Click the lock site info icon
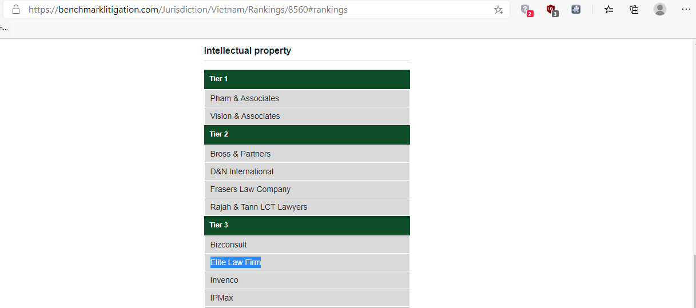Image resolution: width=696 pixels, height=308 pixels. (x=16, y=10)
